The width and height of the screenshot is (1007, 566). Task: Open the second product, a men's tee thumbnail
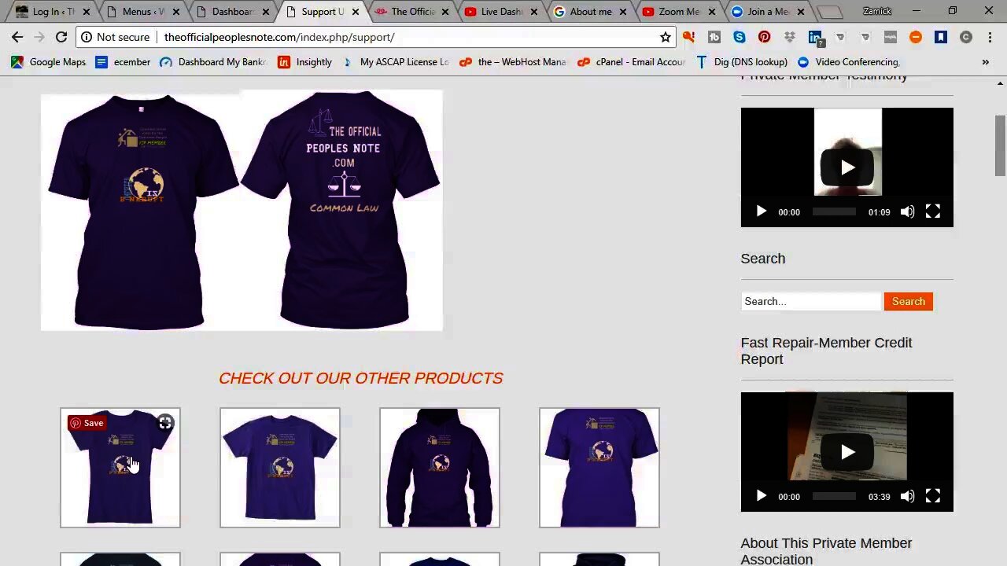280,467
